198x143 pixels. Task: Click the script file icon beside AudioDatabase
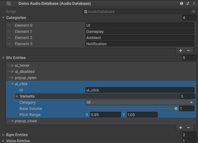click(x=86, y=12)
